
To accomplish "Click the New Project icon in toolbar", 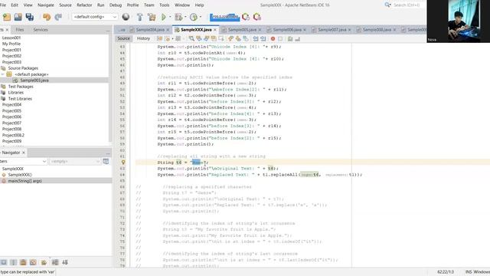I will tap(7, 17).
